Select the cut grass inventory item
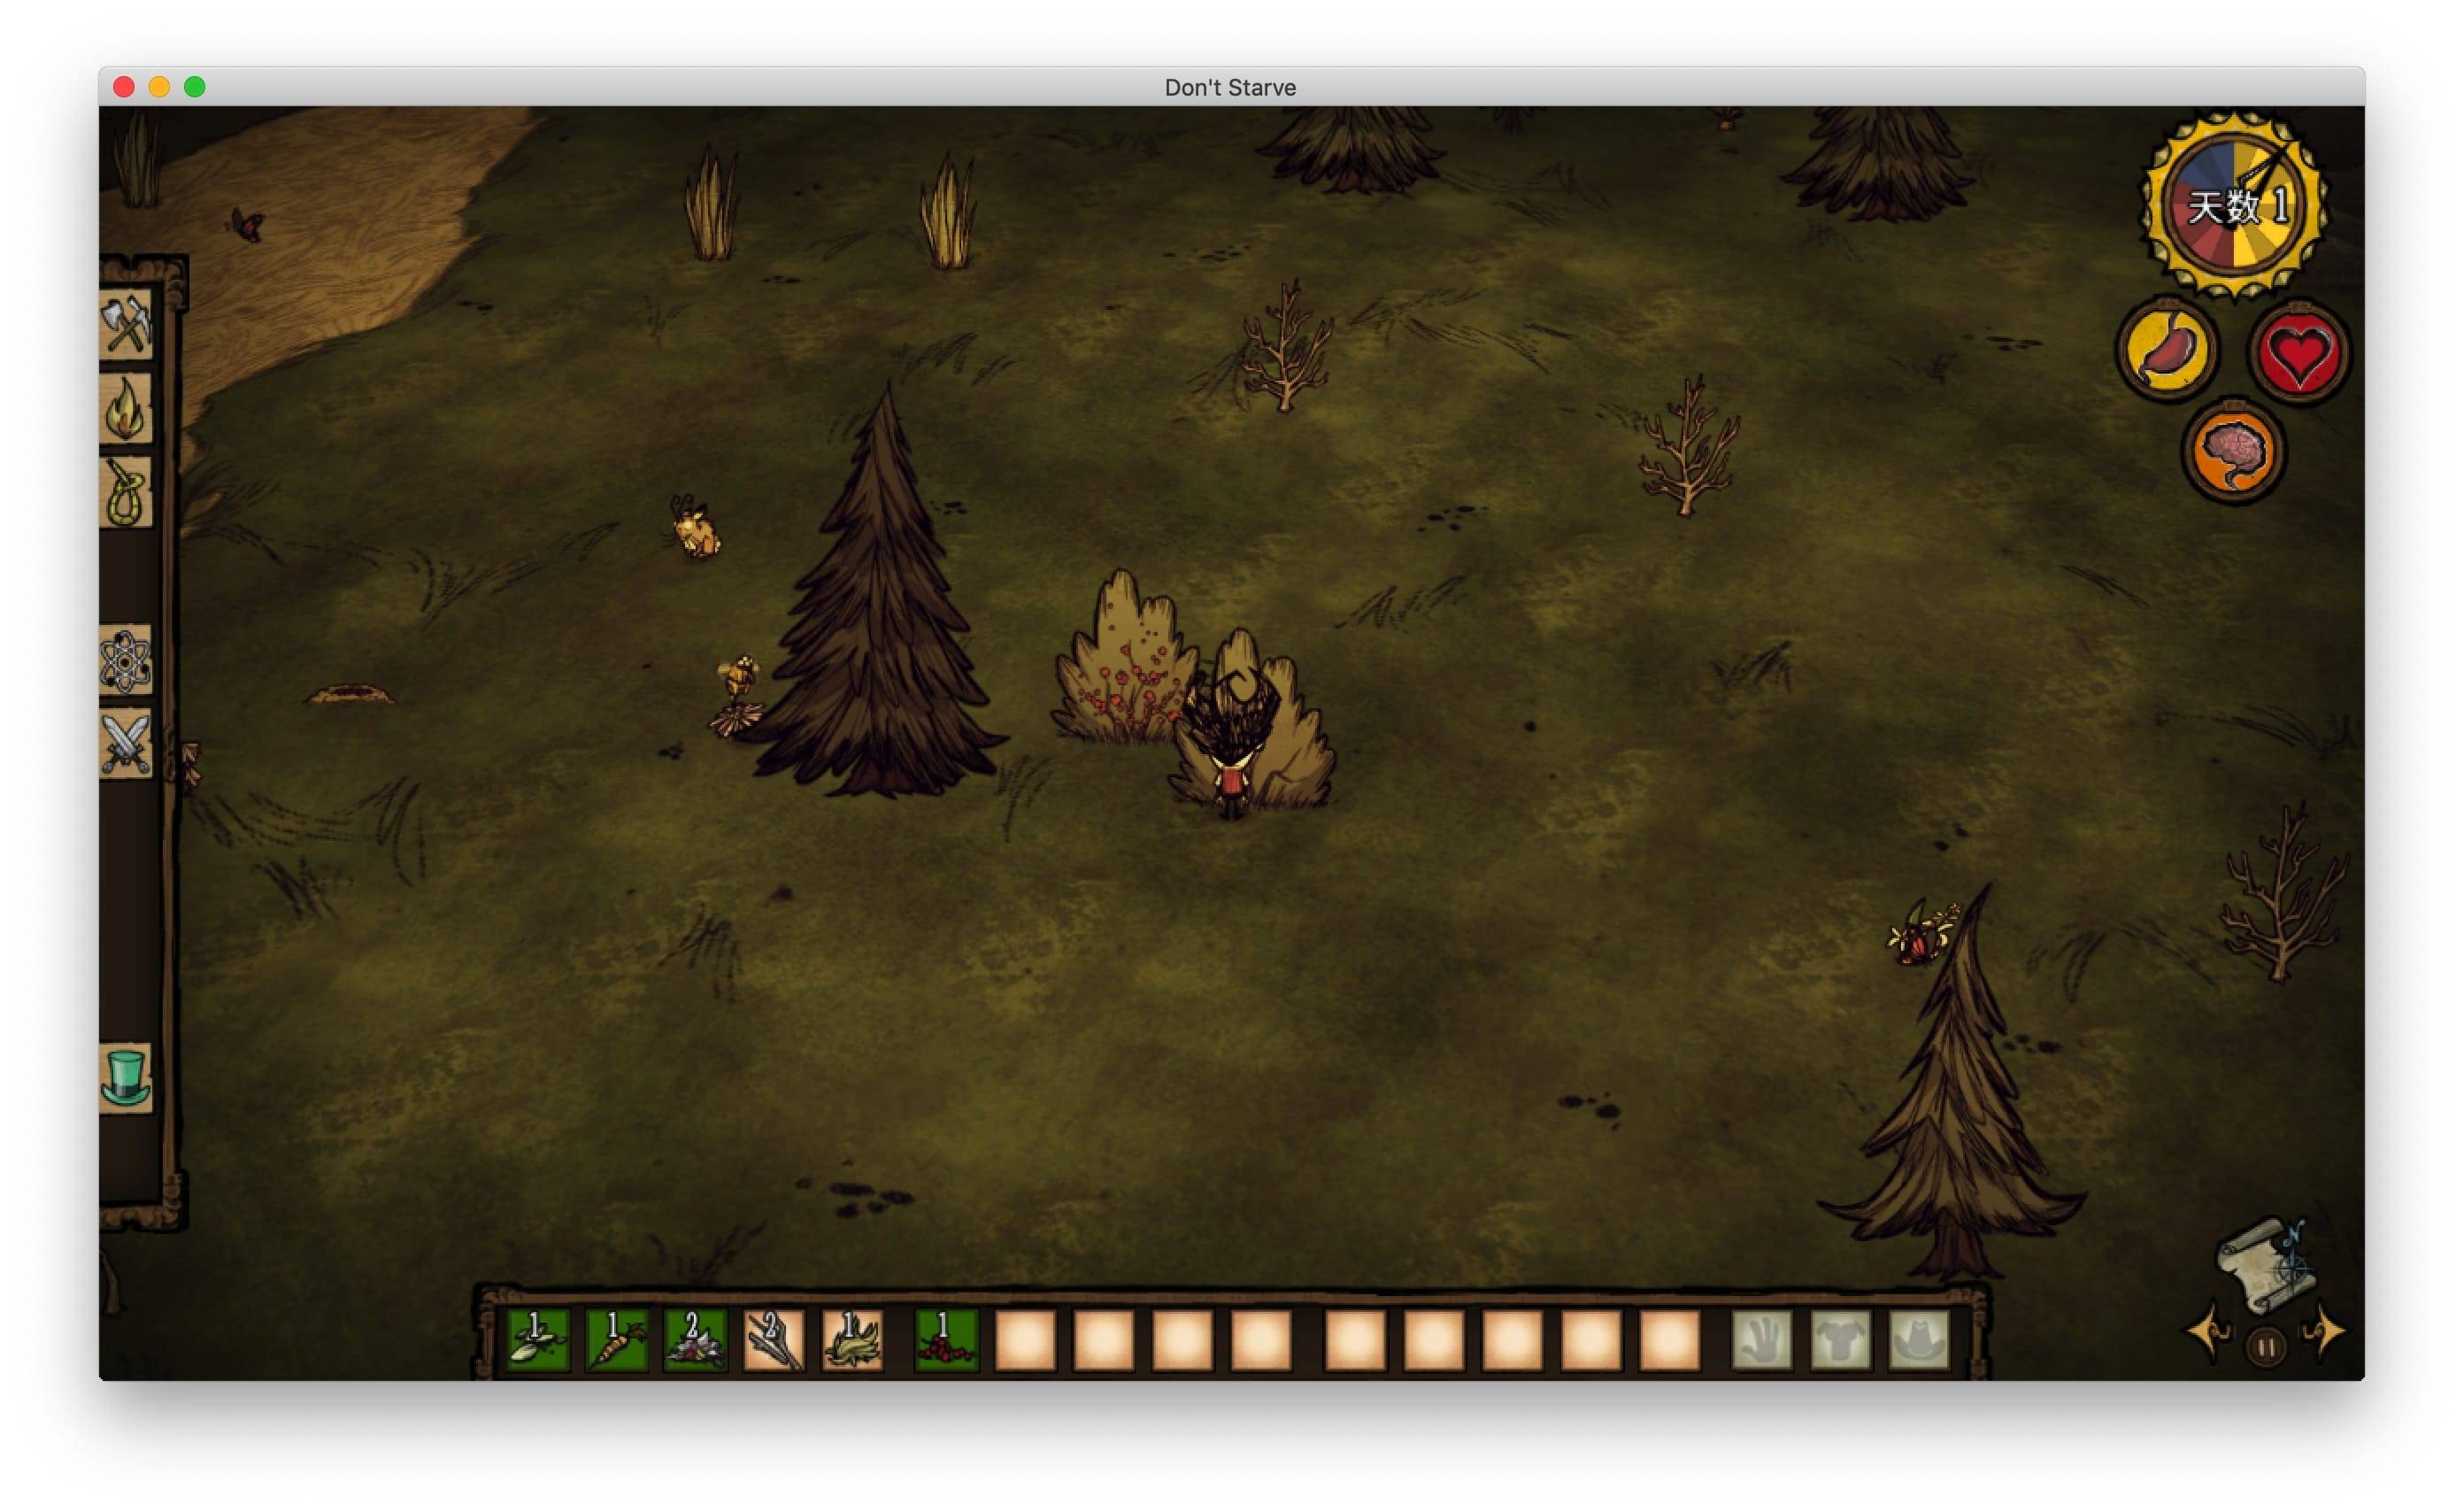 tap(852, 1340)
